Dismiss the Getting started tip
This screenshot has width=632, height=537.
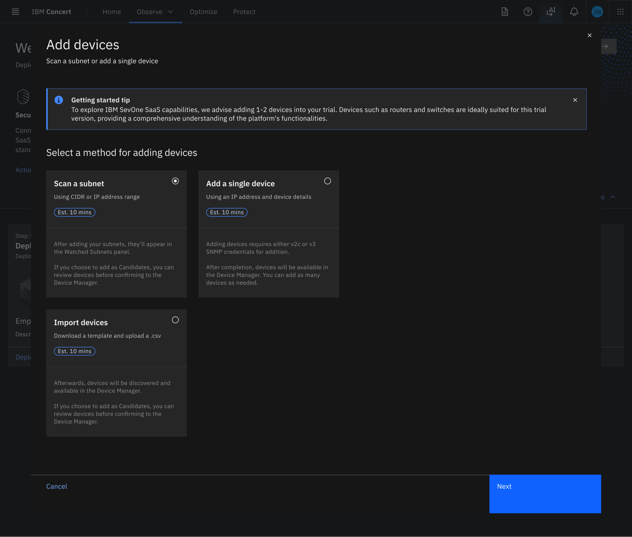pyautogui.click(x=575, y=100)
